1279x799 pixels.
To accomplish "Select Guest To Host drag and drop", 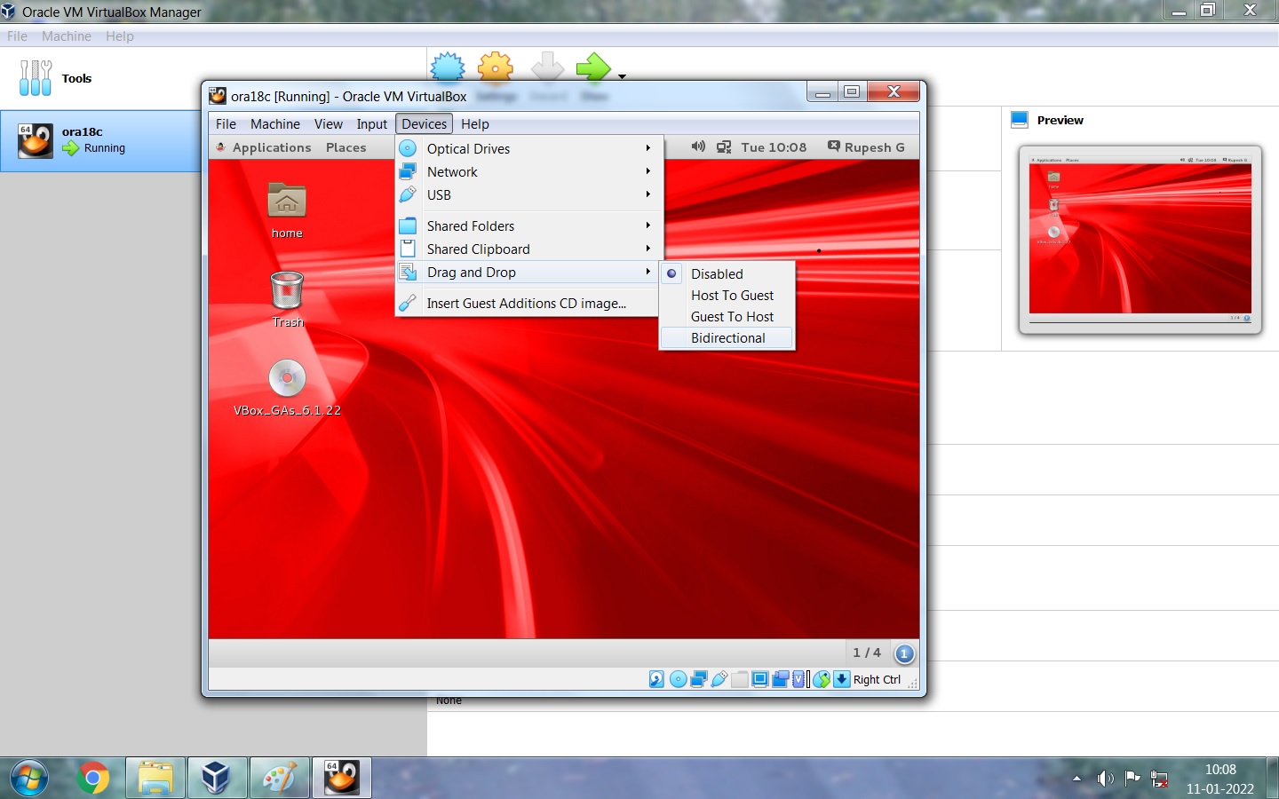I will coord(727,316).
